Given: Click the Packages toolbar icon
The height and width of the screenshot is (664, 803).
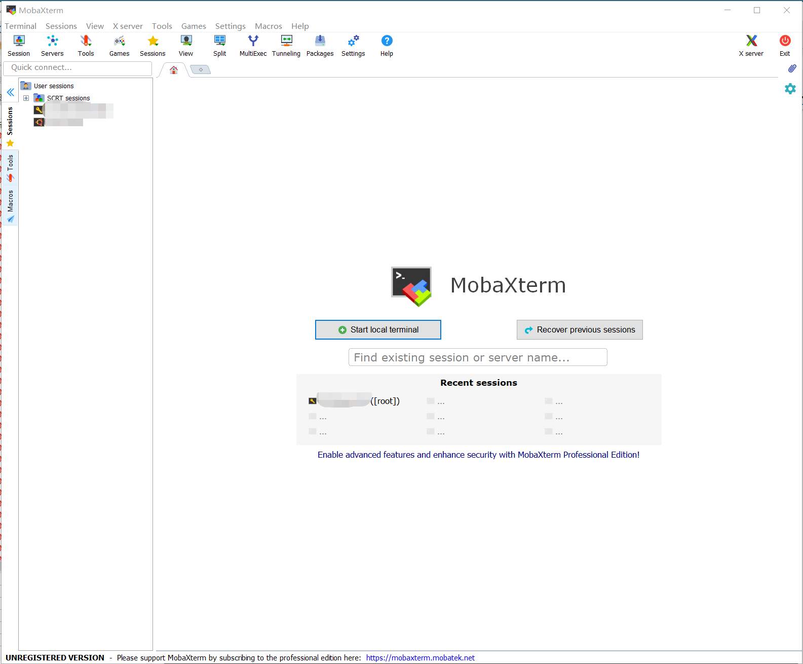Looking at the screenshot, I should click(320, 46).
